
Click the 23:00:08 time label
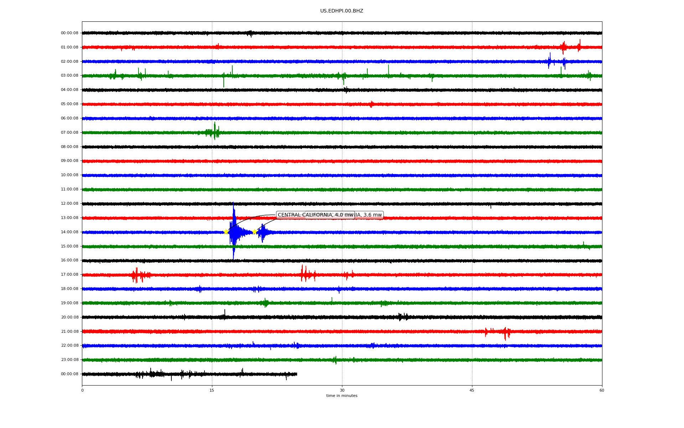tap(69, 360)
